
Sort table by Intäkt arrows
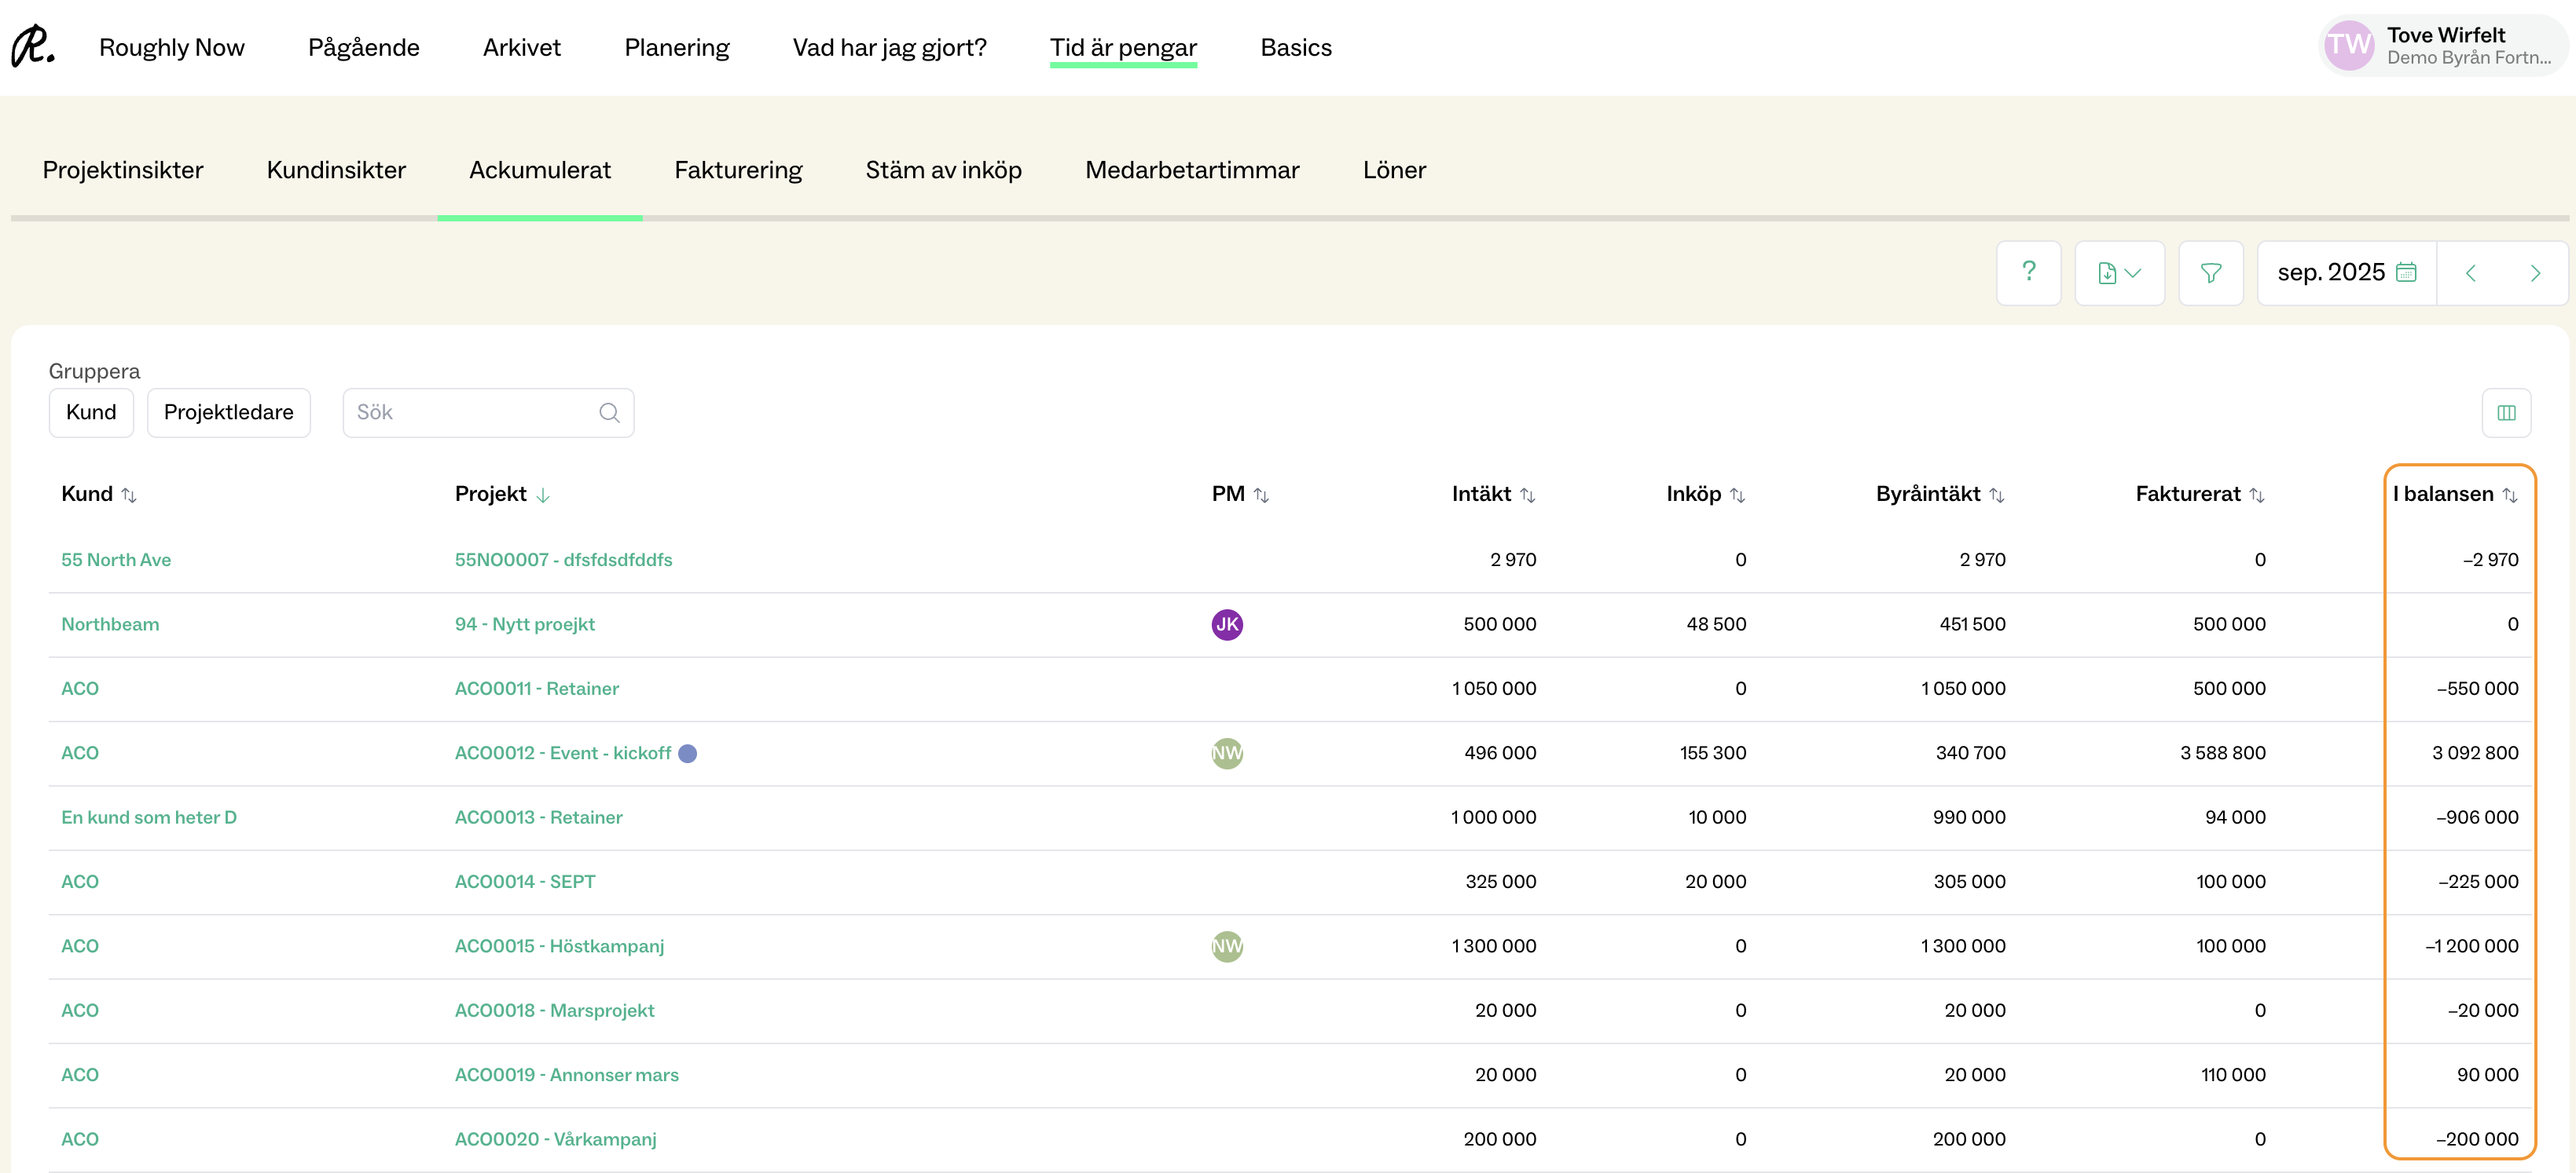(1527, 495)
